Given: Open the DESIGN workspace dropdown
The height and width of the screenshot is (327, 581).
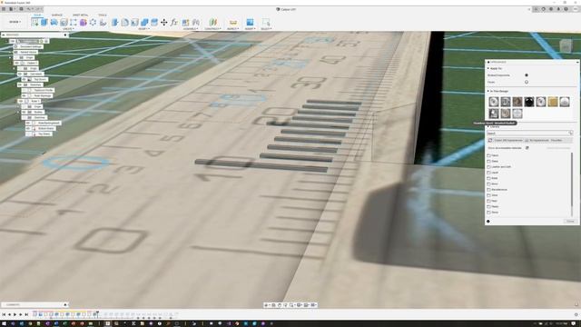Looking at the screenshot, I should 15,22.
